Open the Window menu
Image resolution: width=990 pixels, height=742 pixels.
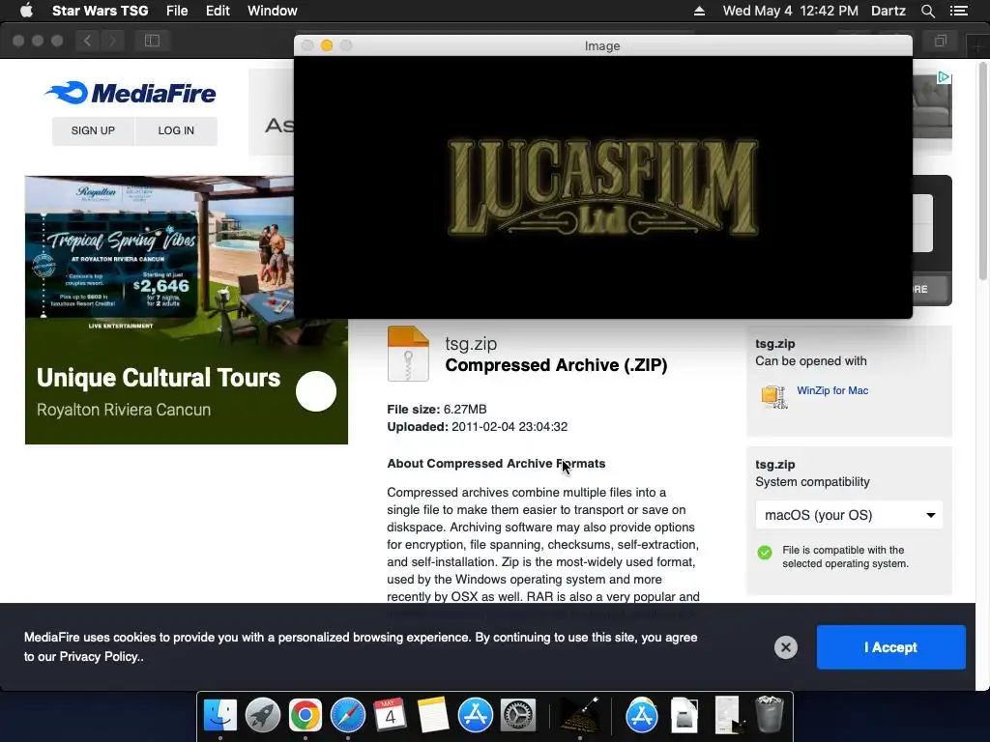coord(272,11)
